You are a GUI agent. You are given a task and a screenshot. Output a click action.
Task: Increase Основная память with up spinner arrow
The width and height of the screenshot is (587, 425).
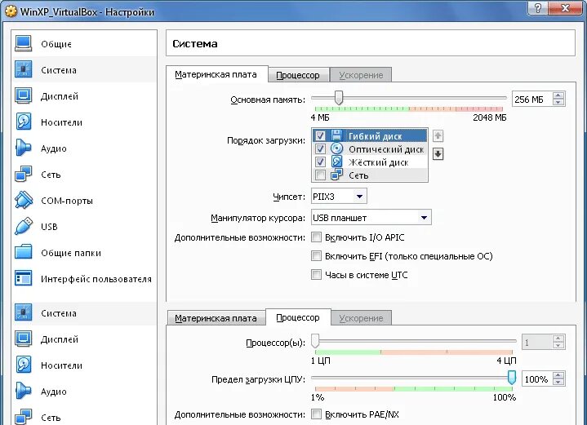[558, 95]
